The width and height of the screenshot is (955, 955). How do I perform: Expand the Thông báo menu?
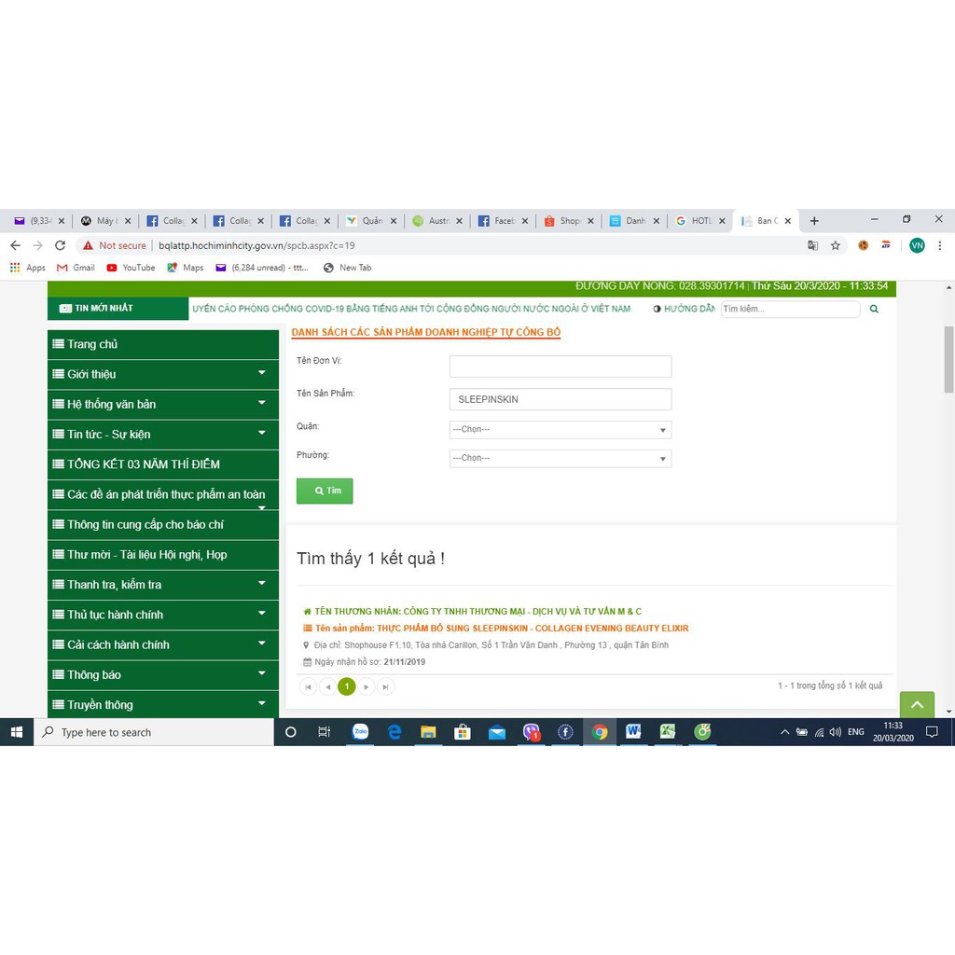click(262, 673)
